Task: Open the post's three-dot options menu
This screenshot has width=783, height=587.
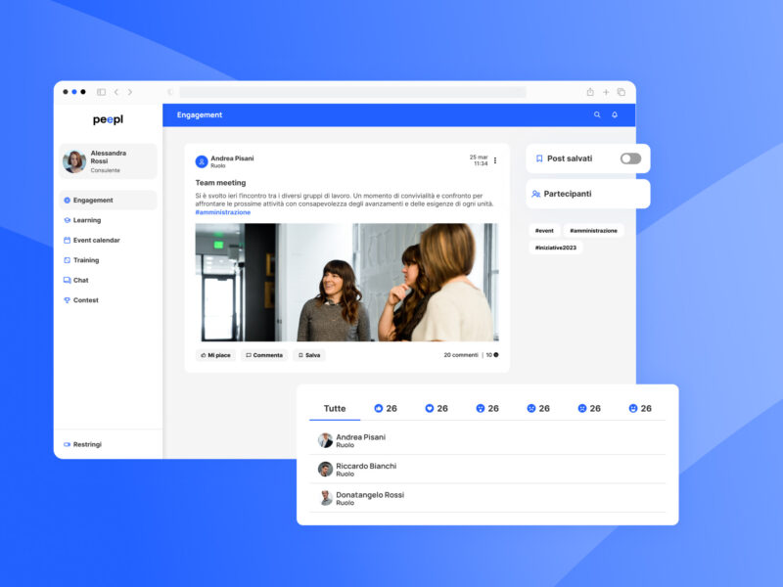Action: pos(495,160)
